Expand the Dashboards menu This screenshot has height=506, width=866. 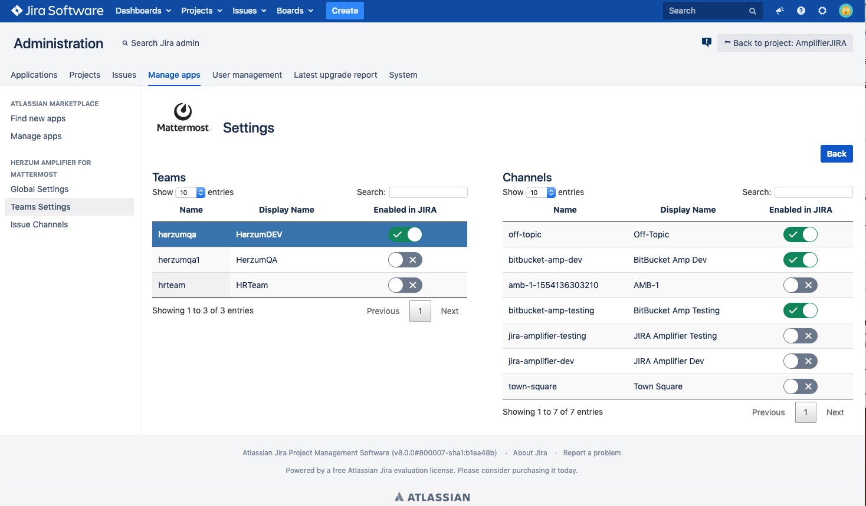point(143,11)
